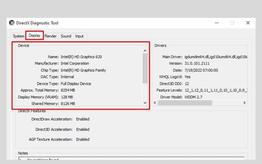The width and height of the screenshot is (262, 164).
Task: Click the device name Intel(R) HD Graphics 620
Action: pyautogui.click(x=81, y=57)
